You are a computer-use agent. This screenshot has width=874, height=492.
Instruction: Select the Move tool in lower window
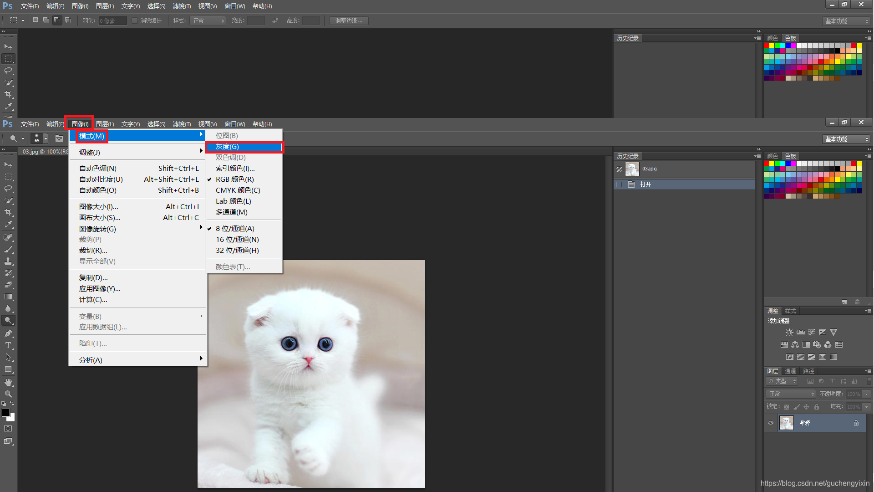coord(8,164)
